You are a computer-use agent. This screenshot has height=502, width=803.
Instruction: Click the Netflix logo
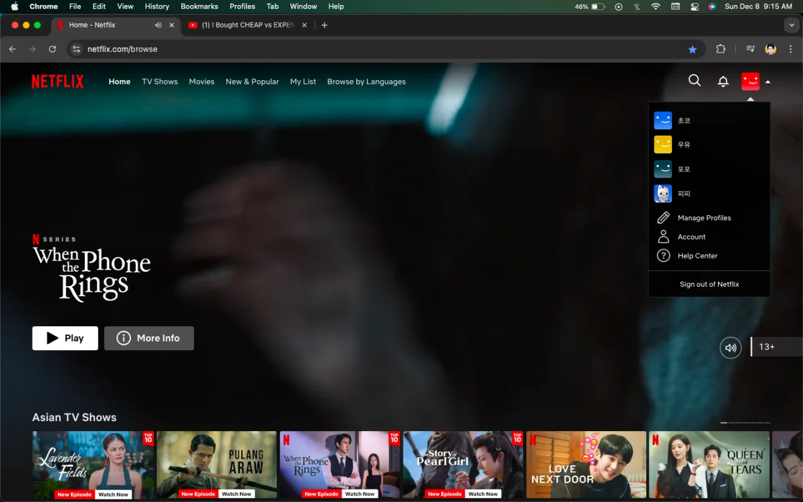click(x=58, y=82)
